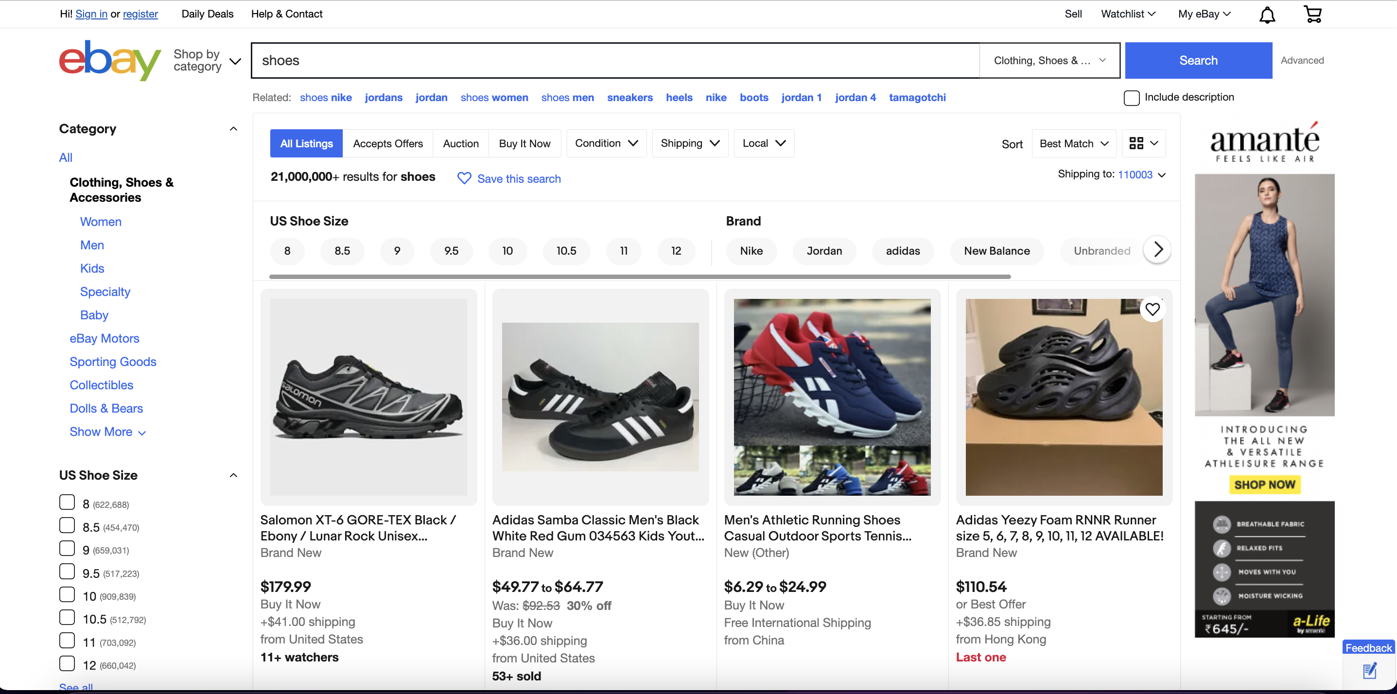Open the notifications bell
Image resolution: width=1397 pixels, height=694 pixels.
[x=1267, y=14]
